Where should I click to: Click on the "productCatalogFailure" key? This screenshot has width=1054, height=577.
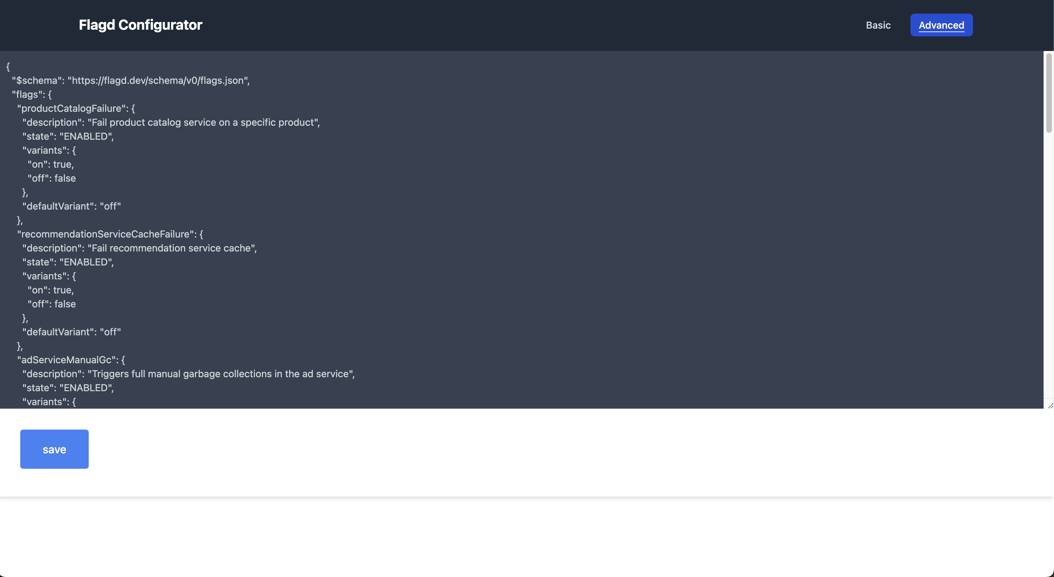(x=72, y=108)
